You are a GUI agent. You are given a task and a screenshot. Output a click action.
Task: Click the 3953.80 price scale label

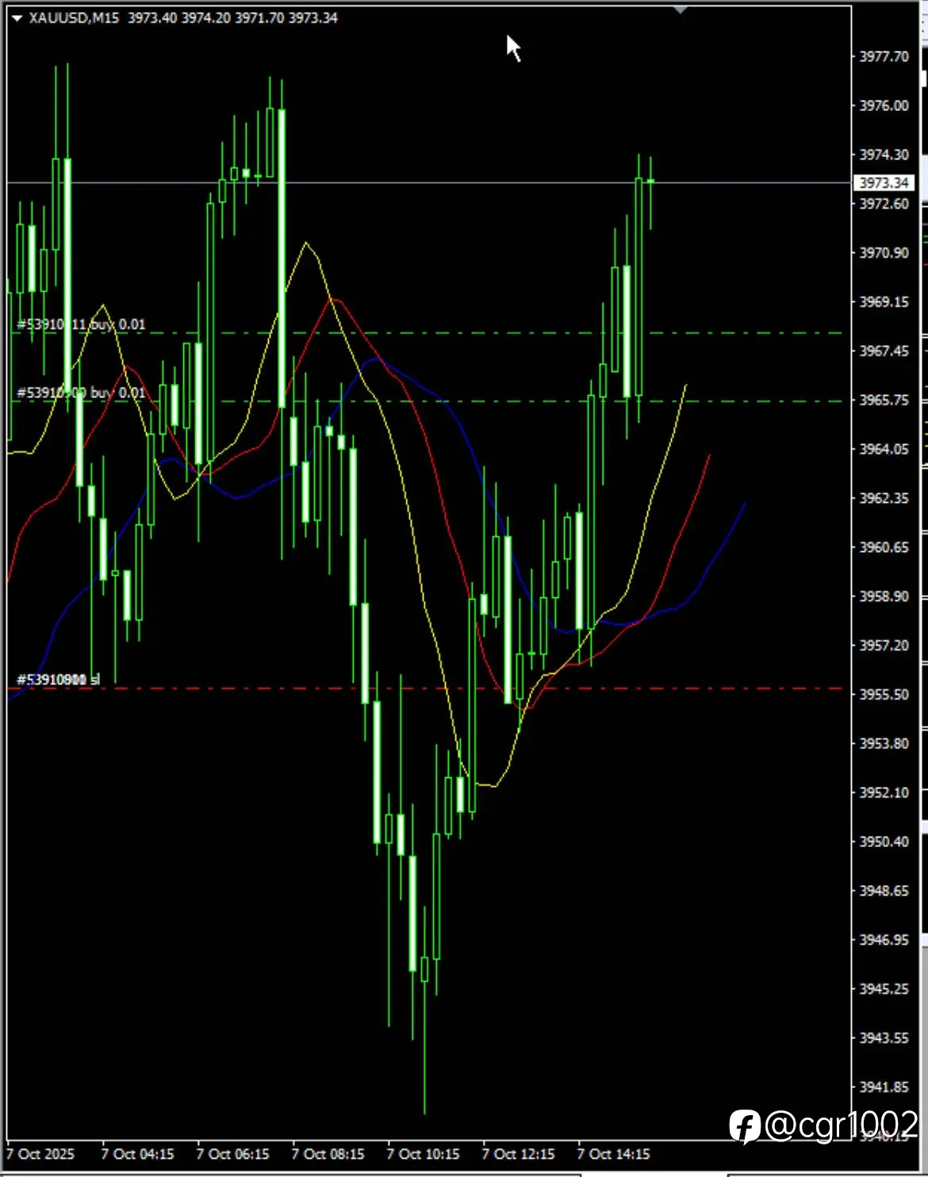pyautogui.click(x=884, y=743)
